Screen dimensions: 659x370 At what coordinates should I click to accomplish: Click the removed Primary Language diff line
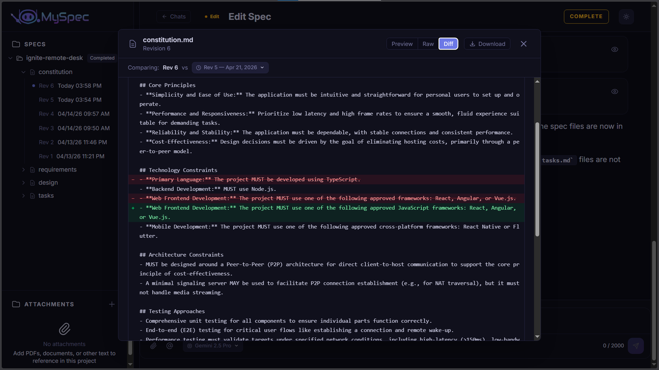326,179
